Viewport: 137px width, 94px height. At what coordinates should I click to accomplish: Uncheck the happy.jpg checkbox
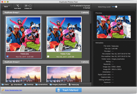coord(7,56)
